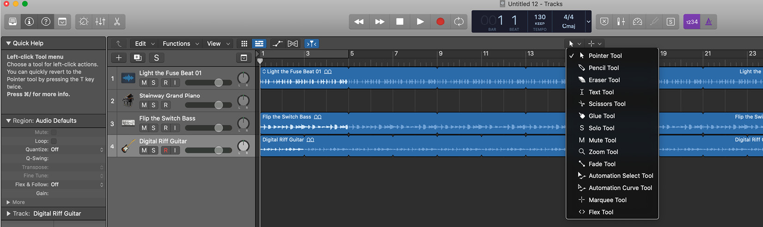Go up one folder level arrow

[x=118, y=43]
